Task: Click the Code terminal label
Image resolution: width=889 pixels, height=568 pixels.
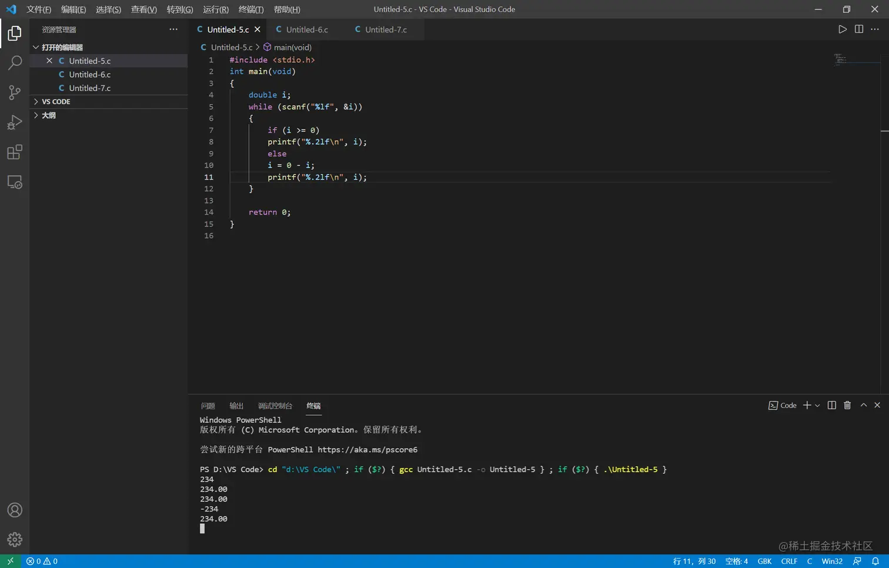Action: pyautogui.click(x=783, y=405)
